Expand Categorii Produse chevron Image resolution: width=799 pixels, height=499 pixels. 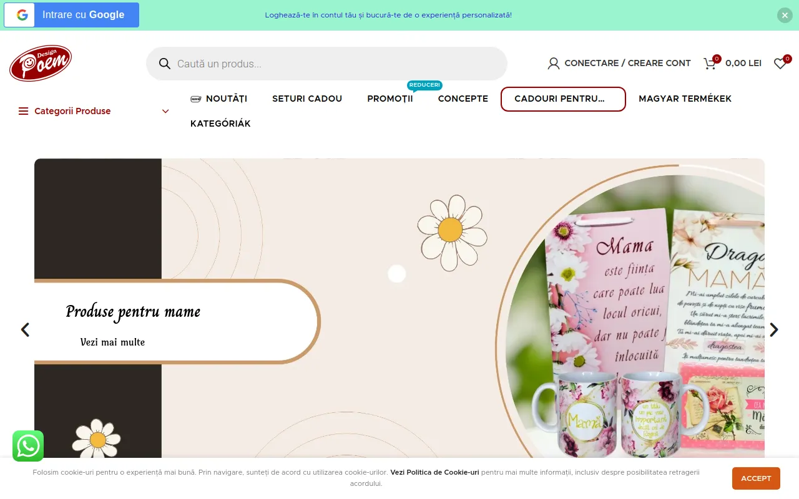pos(165,111)
